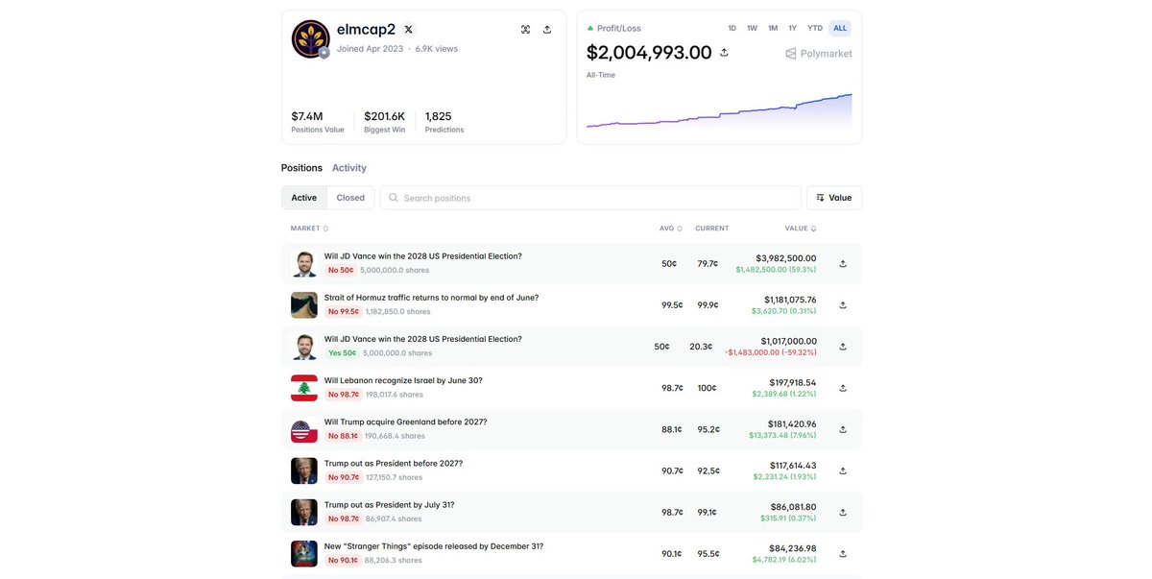Click the 1,825 Predictions stat
The width and height of the screenshot is (1152, 579).
(x=444, y=122)
